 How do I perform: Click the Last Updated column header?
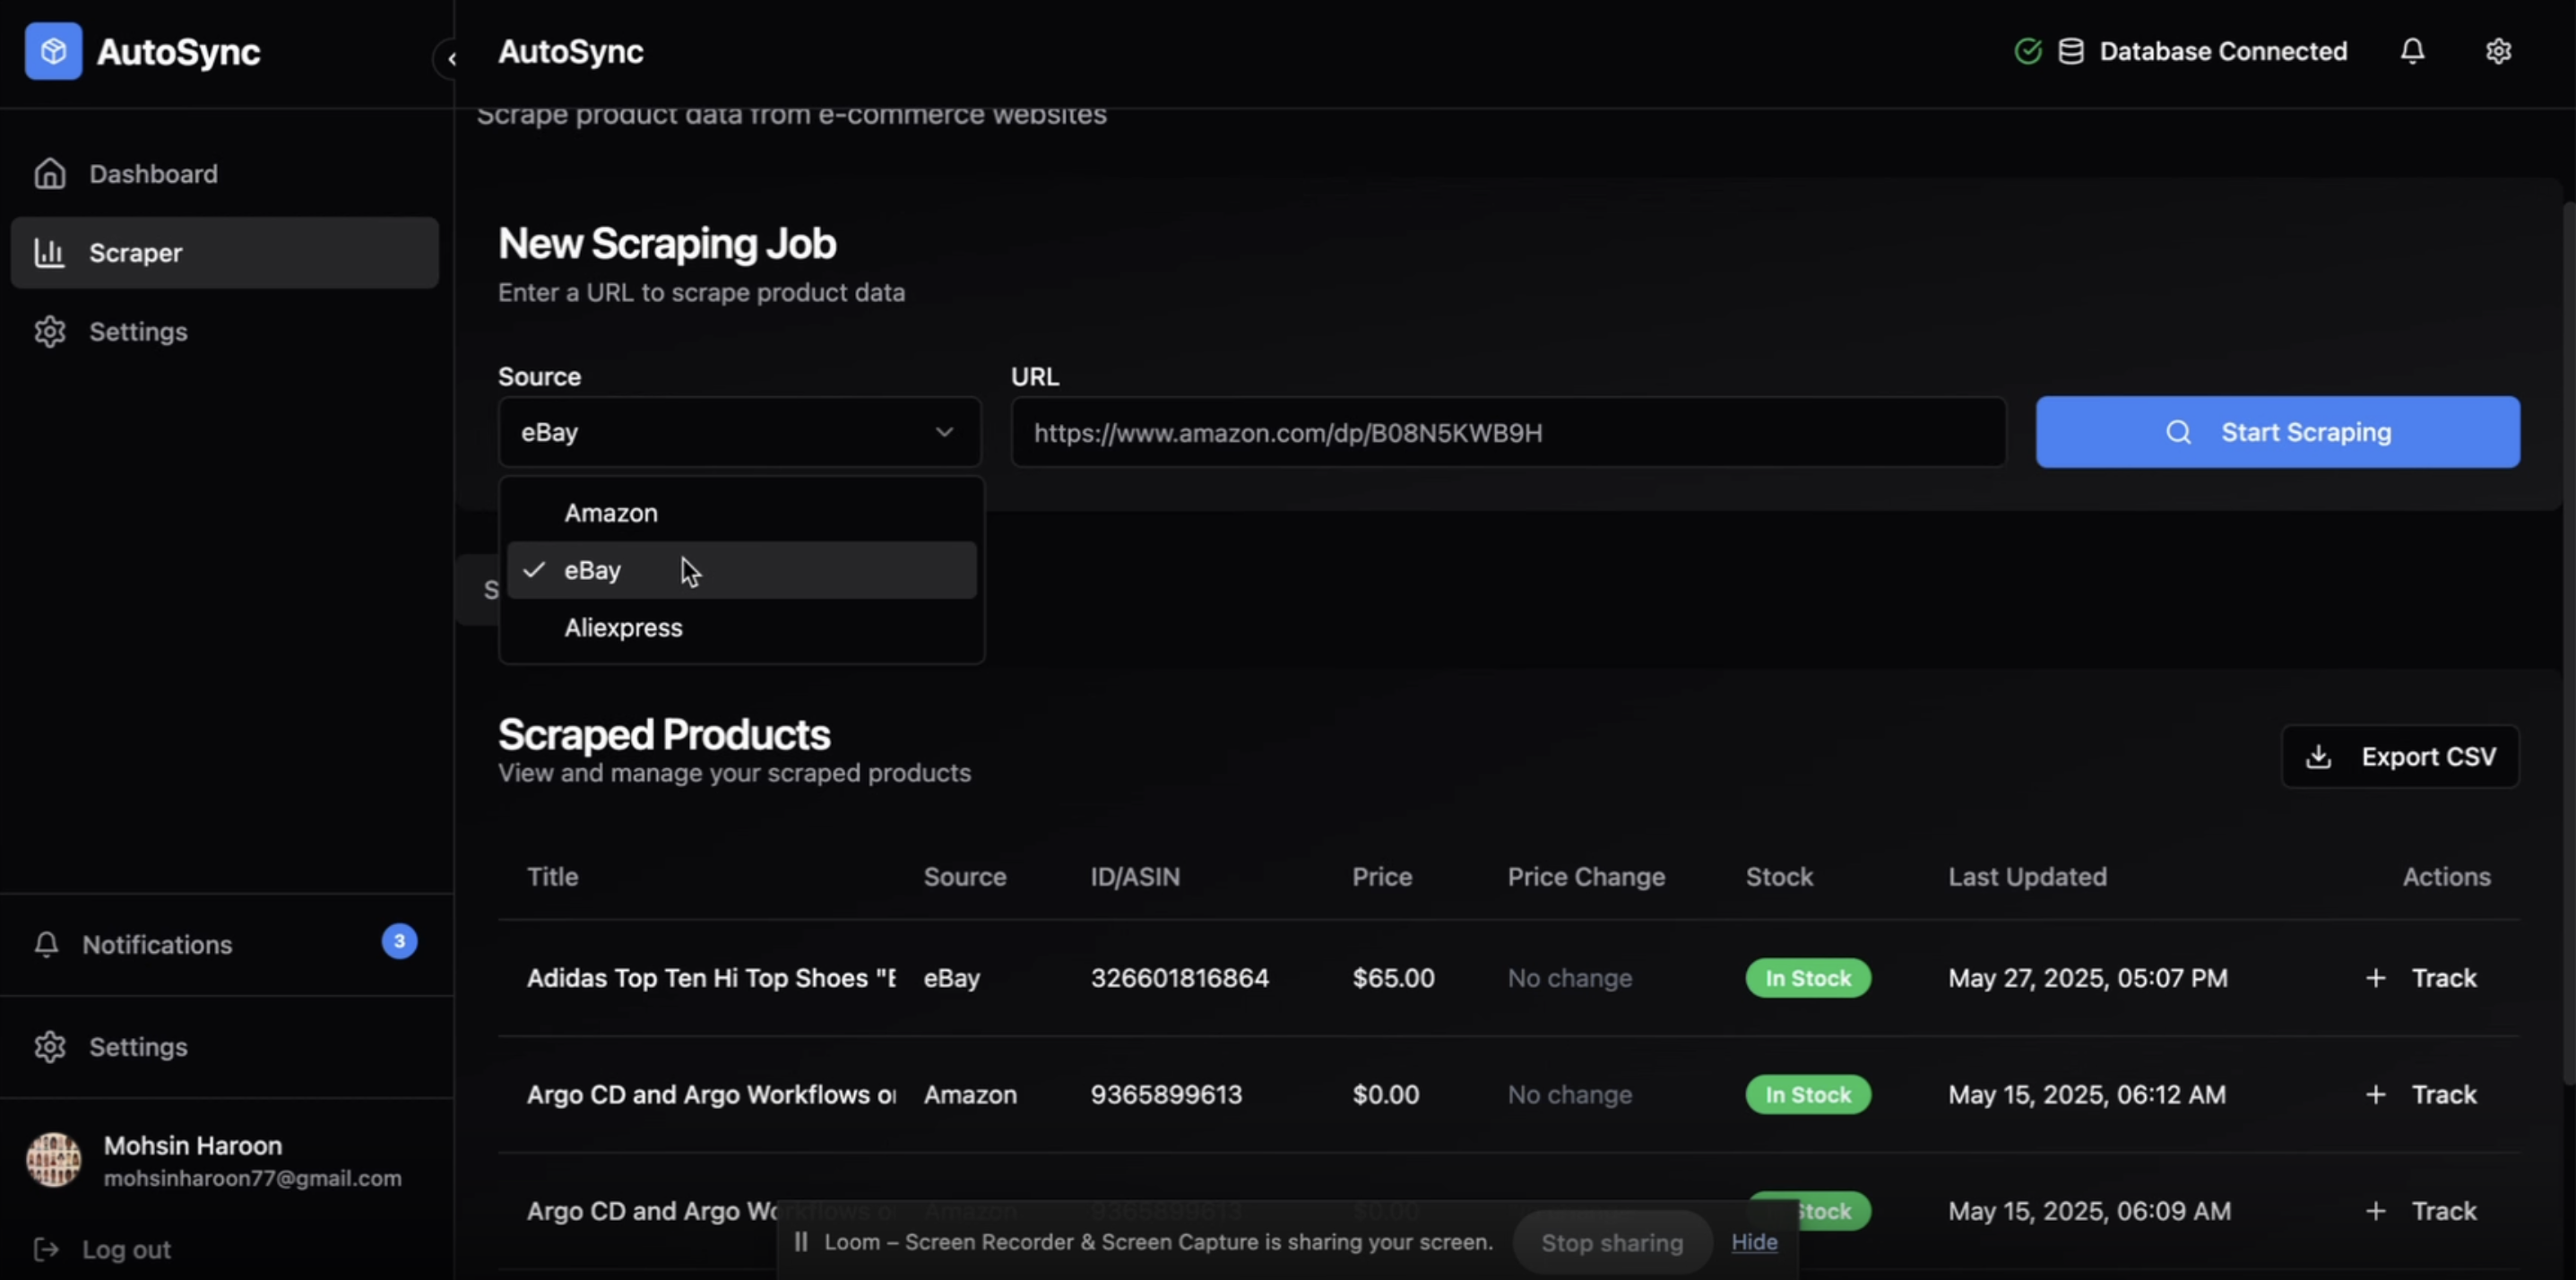[2027, 877]
